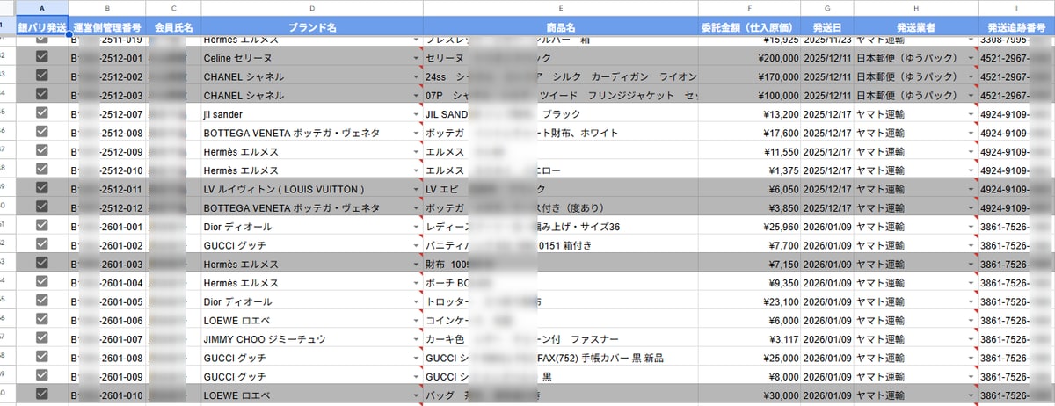
Task: Select the JIMMY CHOO ジミーチュウ cell
Action: click(x=311, y=339)
